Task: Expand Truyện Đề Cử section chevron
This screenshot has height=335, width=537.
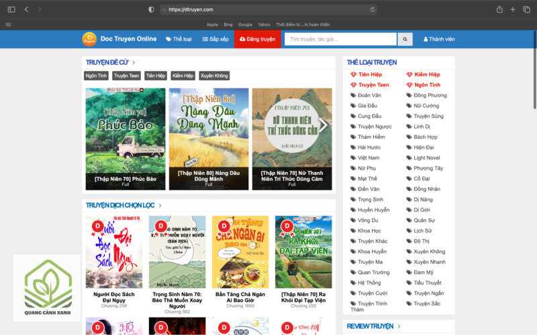Action: pyautogui.click(x=134, y=62)
